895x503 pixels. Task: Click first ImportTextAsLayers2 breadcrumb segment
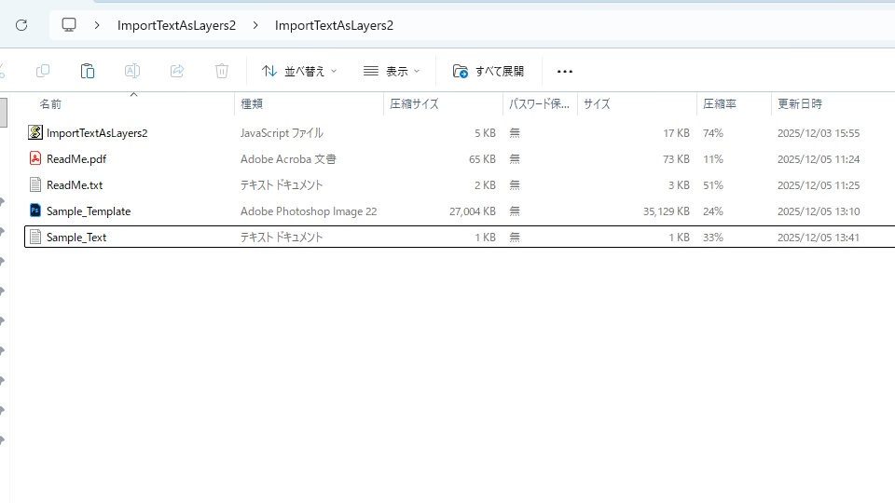(176, 25)
